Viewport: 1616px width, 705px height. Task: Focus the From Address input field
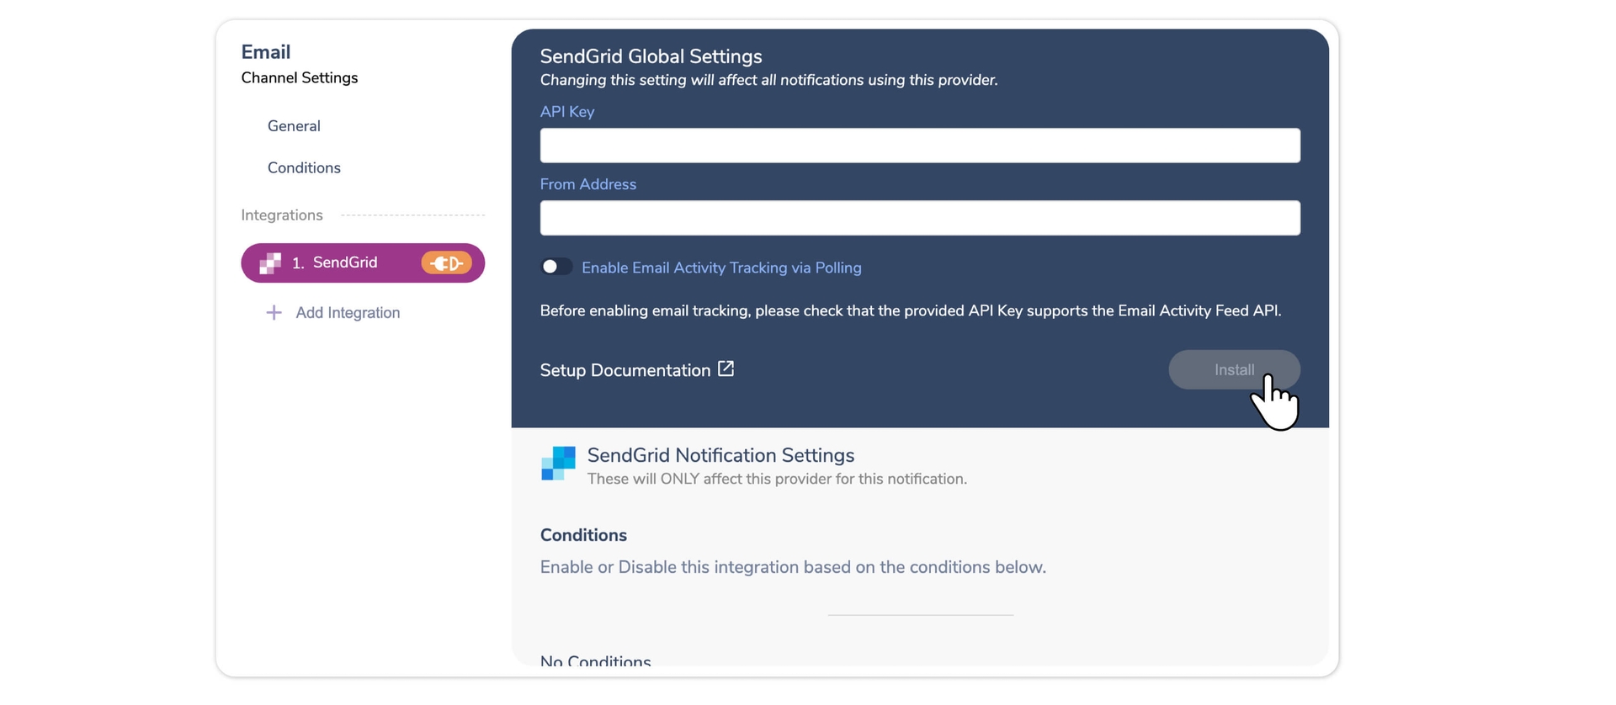tap(919, 218)
